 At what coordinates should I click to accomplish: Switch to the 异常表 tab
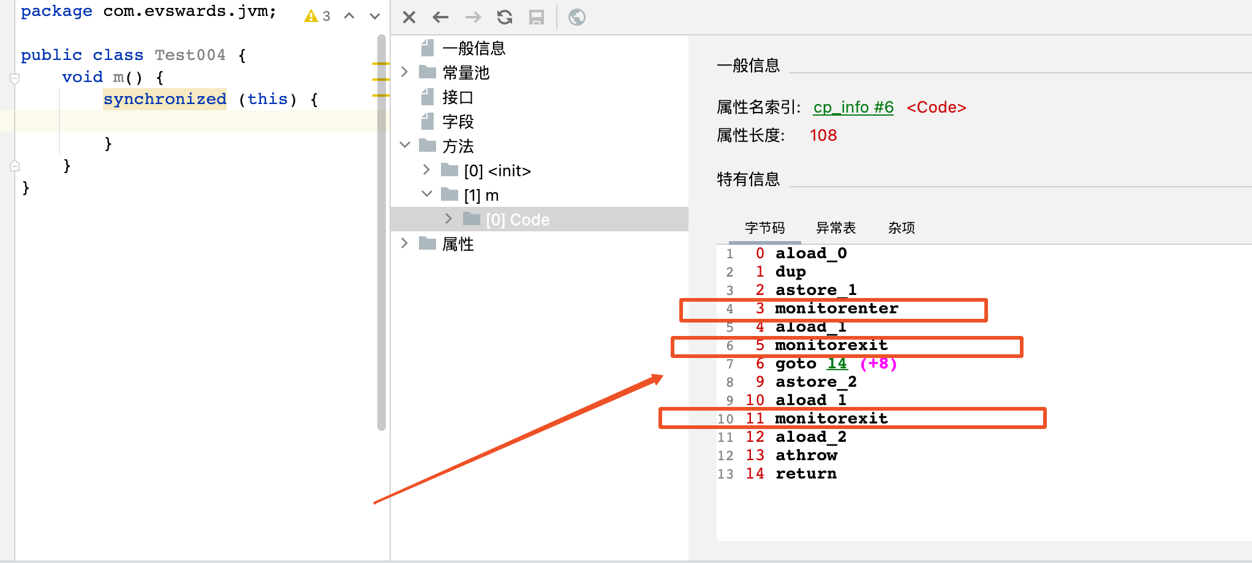tap(835, 228)
